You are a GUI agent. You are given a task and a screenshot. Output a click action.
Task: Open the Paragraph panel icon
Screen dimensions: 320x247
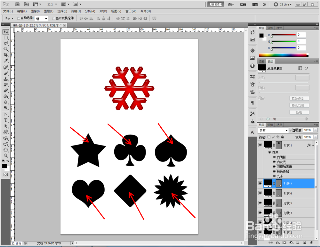coord(252,103)
